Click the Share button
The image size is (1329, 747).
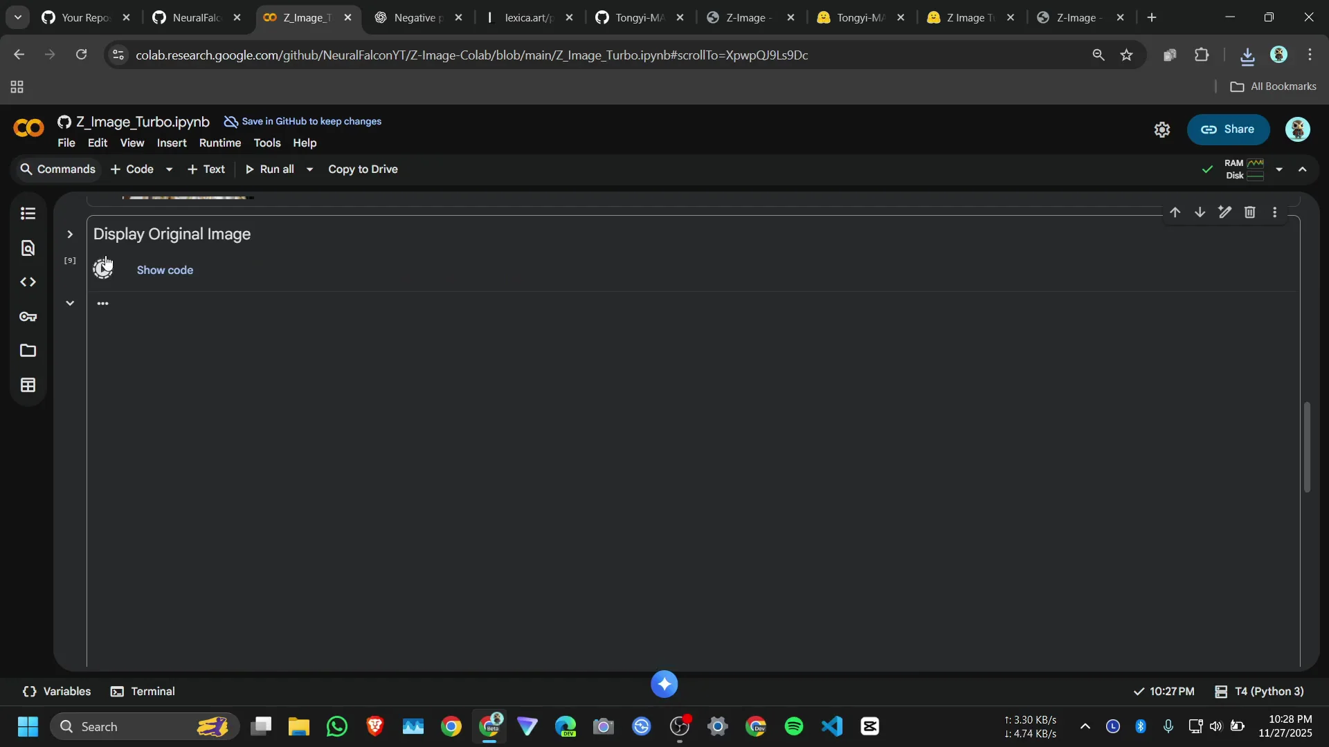[x=1229, y=129]
